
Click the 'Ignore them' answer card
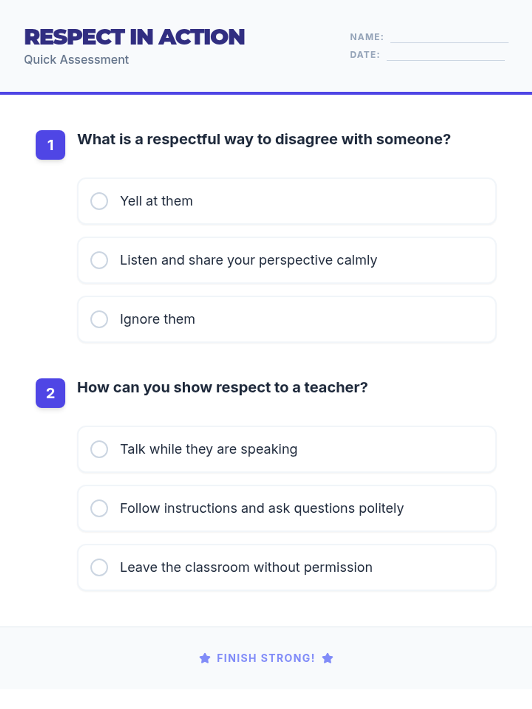coord(287,319)
